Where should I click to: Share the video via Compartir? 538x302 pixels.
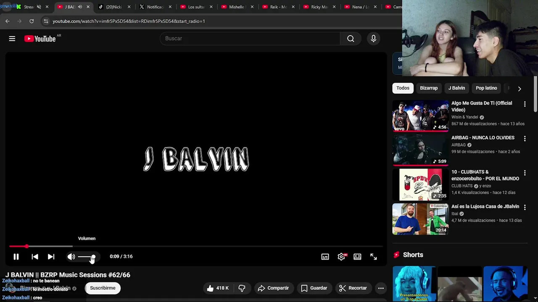click(273, 288)
